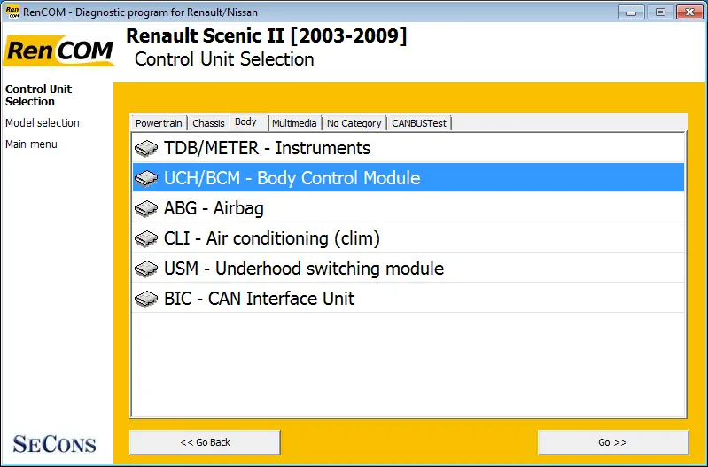Open the Chassis tab
This screenshot has width=708, height=467.
[x=208, y=123]
